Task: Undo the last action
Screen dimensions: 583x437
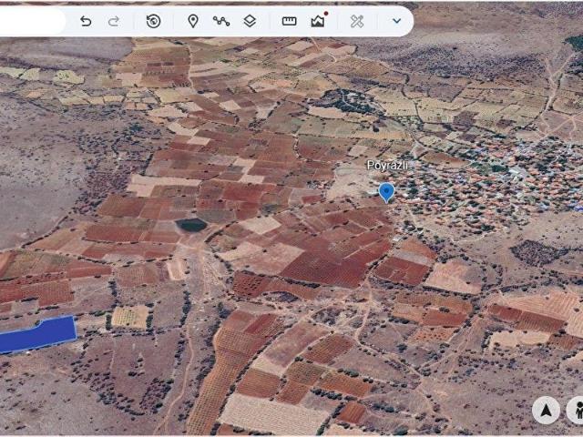Action: (86, 21)
